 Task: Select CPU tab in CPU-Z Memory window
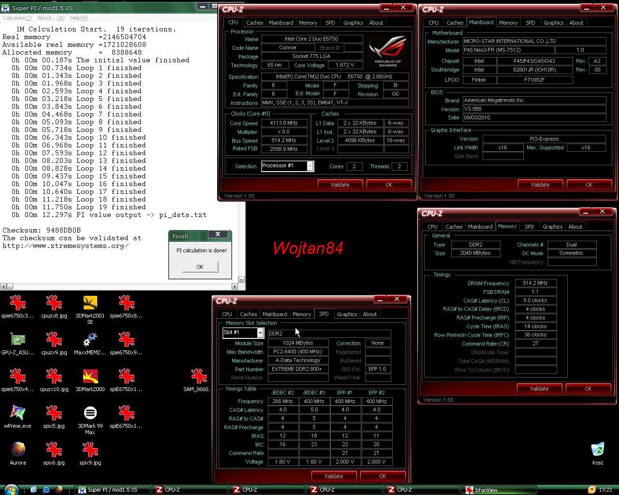coord(432,227)
